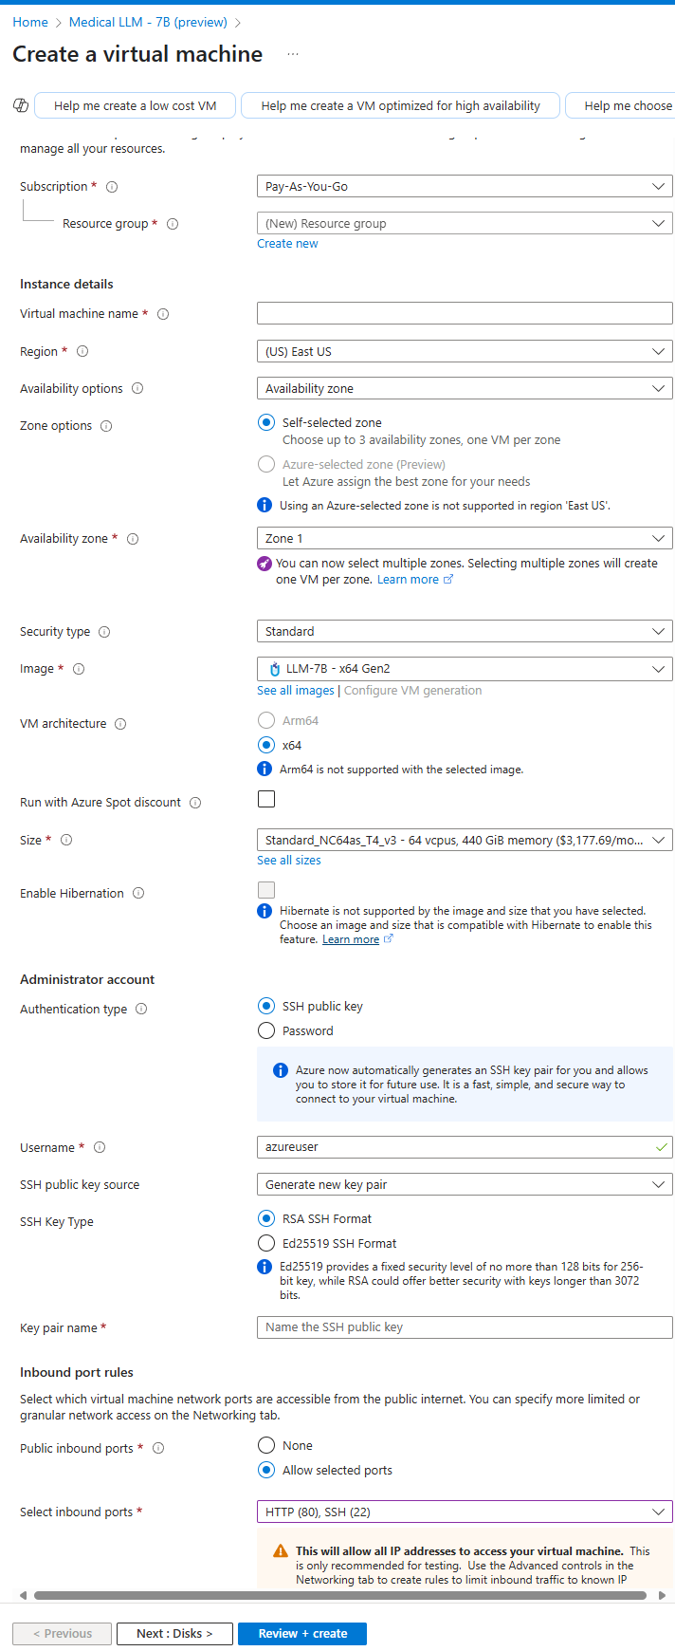Image resolution: width=675 pixels, height=1651 pixels.
Task: Toggle Enable Hibernation checkbox
Action: tap(266, 890)
